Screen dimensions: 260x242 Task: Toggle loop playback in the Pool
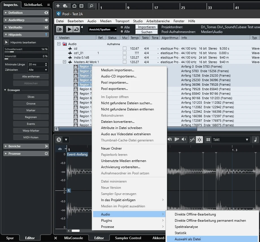click(76, 29)
